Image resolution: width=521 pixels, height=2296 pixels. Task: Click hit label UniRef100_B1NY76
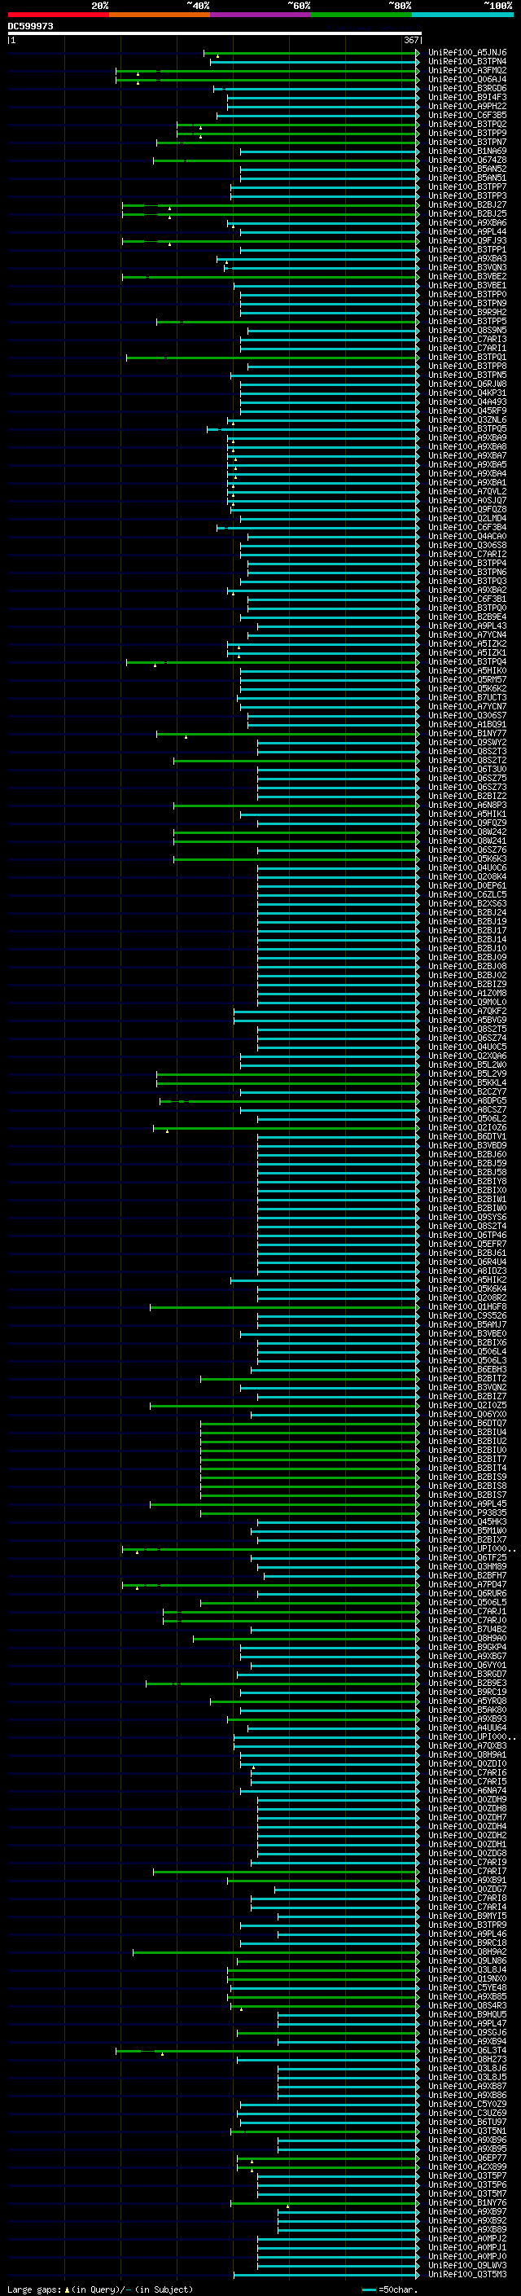click(x=466, y=2203)
